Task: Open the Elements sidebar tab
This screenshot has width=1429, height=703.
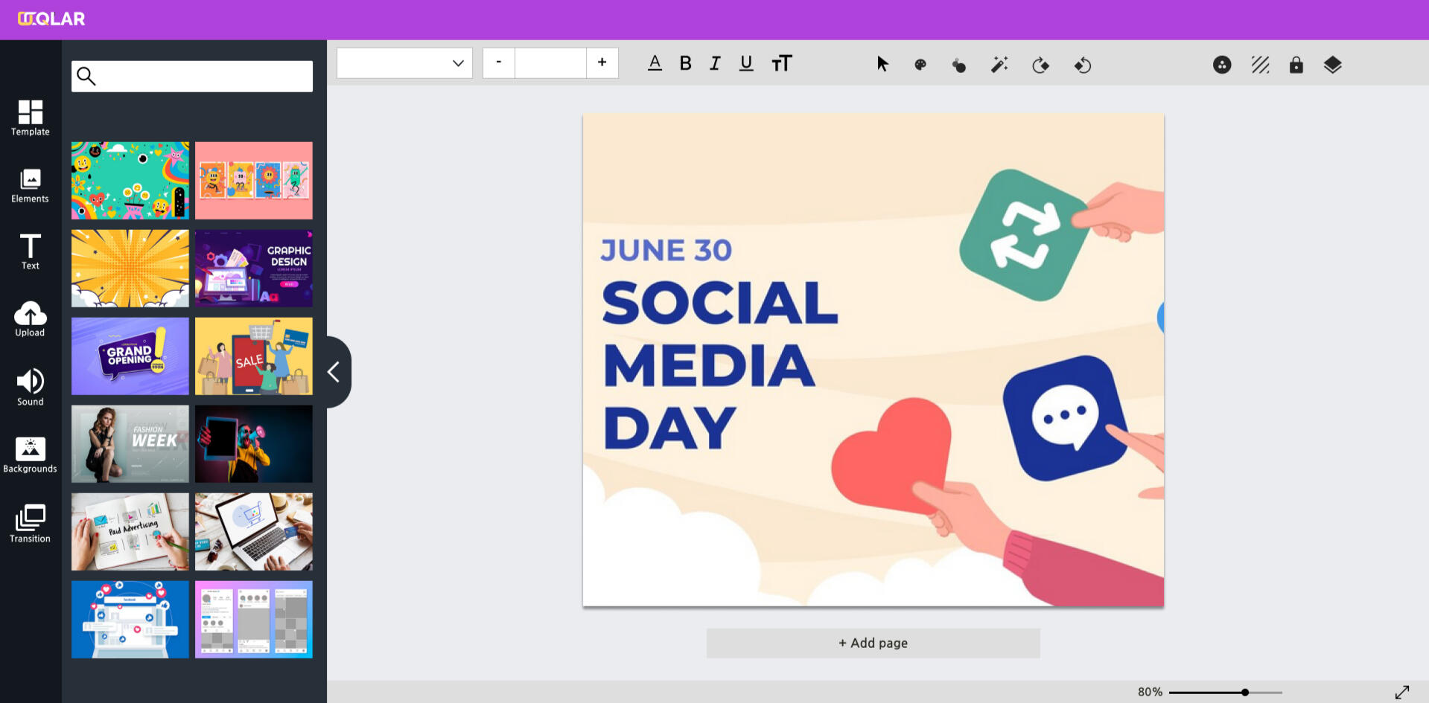Action: click(30, 186)
